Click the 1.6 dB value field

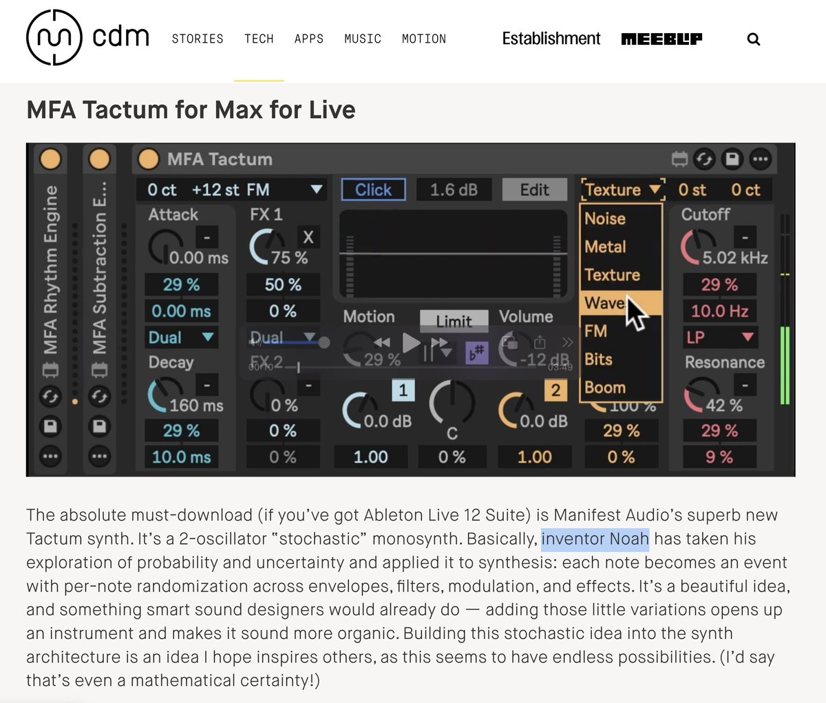point(454,189)
